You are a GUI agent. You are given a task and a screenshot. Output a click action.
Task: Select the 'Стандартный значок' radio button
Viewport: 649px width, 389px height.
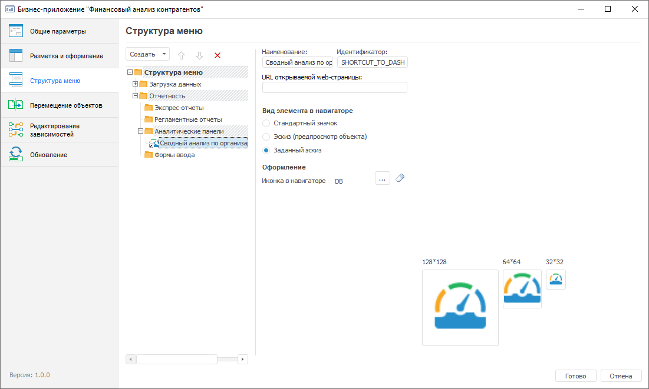coord(266,123)
